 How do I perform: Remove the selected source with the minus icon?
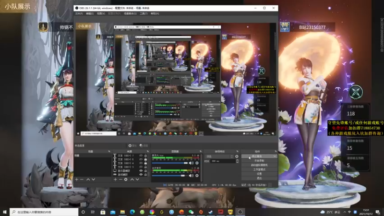[x=120, y=180]
